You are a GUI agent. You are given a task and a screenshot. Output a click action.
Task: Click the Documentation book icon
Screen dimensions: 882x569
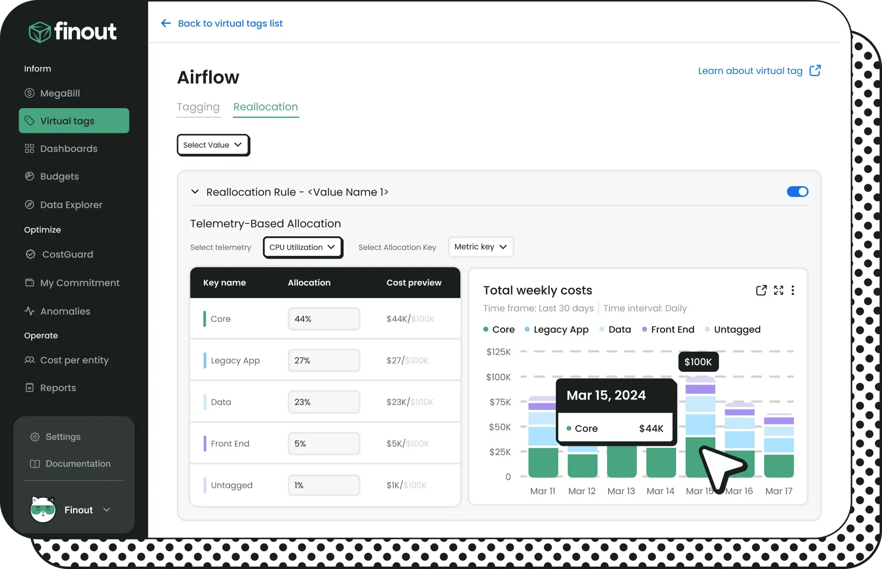pos(35,463)
